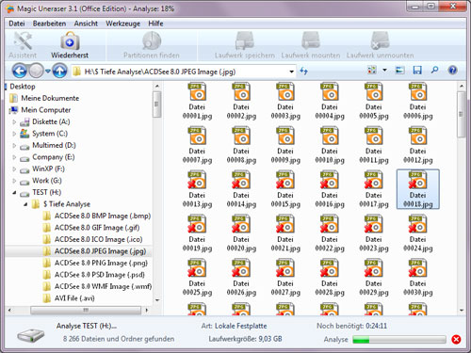Go up one folder level
This screenshot has width=471, height=353.
pos(59,71)
